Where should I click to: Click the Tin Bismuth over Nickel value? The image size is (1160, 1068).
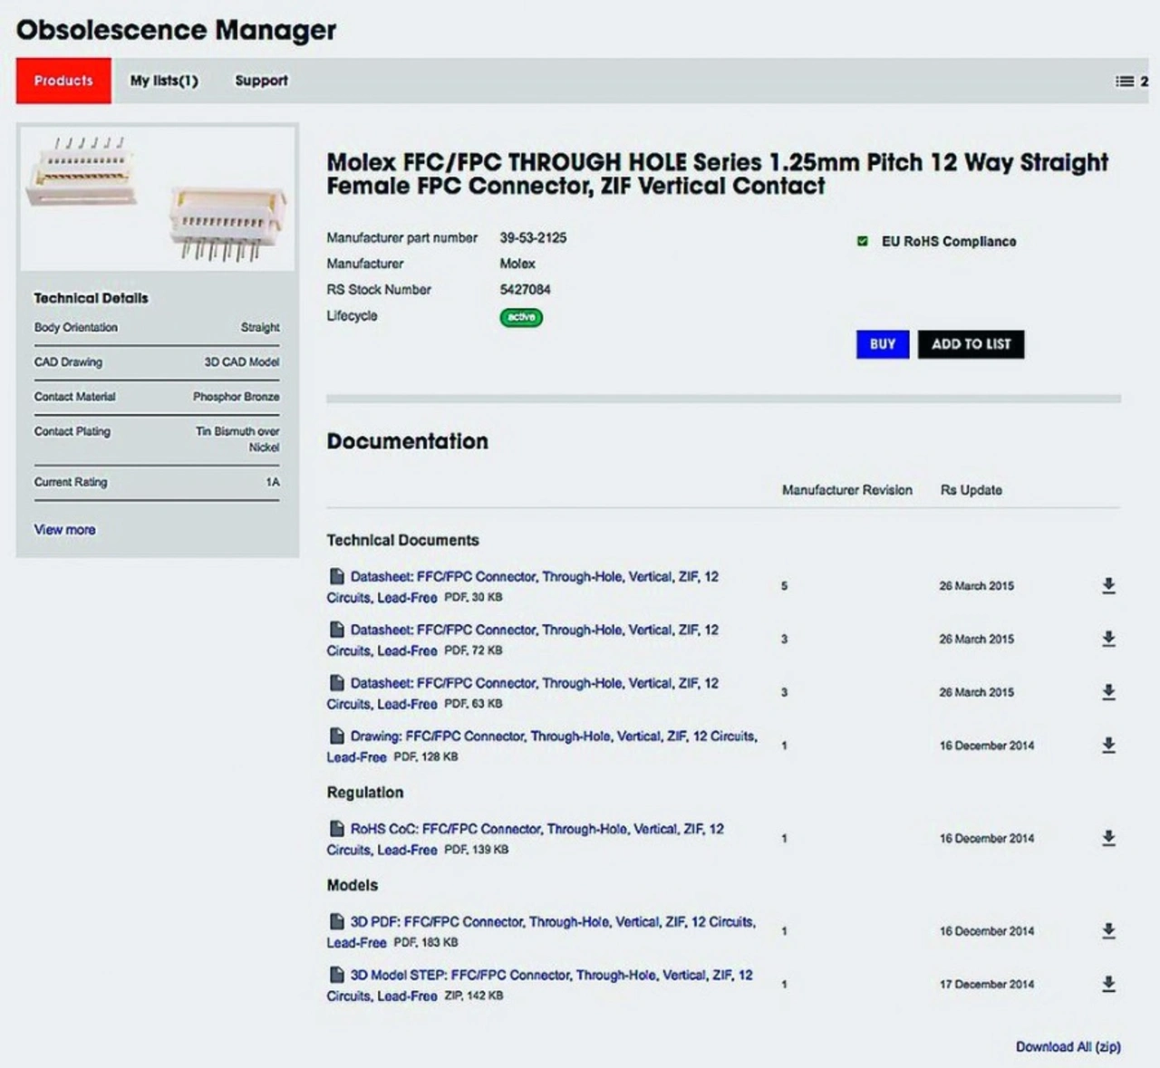pos(237,439)
